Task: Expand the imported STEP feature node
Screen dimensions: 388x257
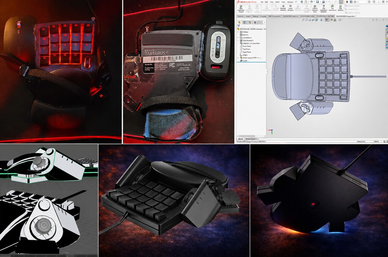Action: tap(238, 58)
